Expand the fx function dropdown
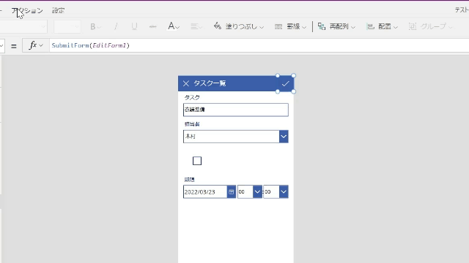 point(36,45)
